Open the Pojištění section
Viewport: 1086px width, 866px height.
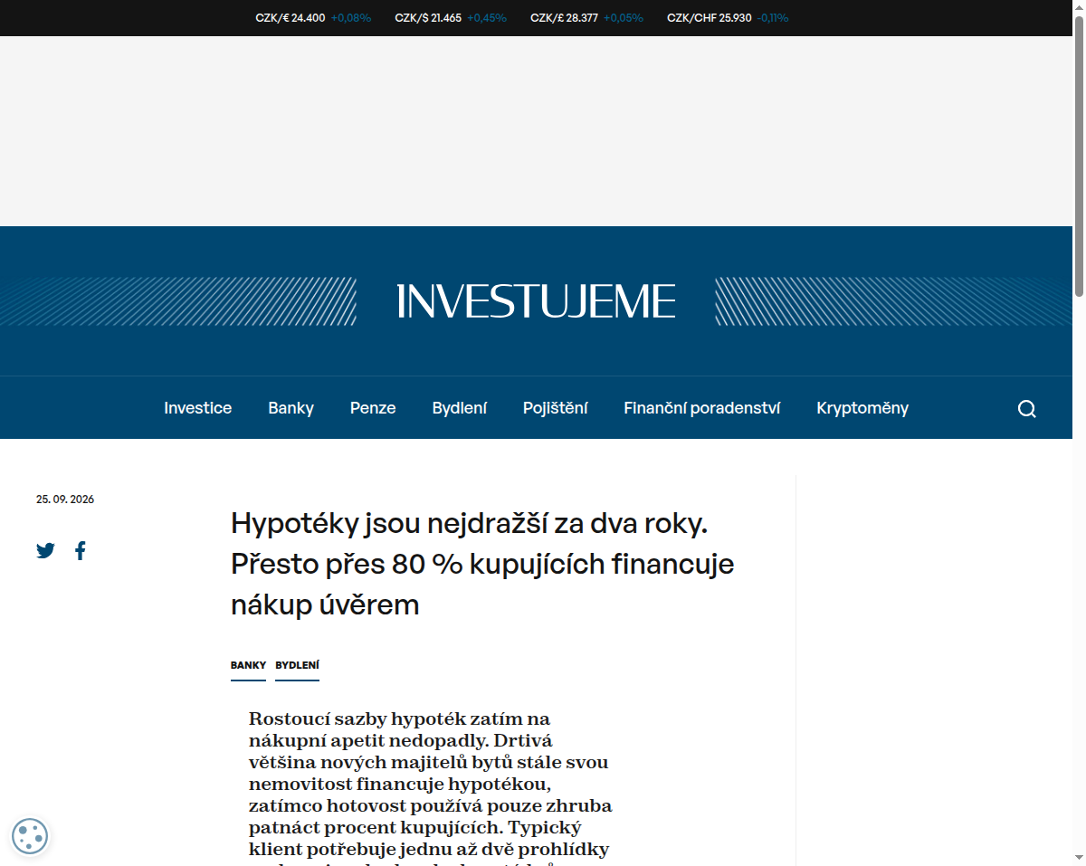tap(556, 408)
